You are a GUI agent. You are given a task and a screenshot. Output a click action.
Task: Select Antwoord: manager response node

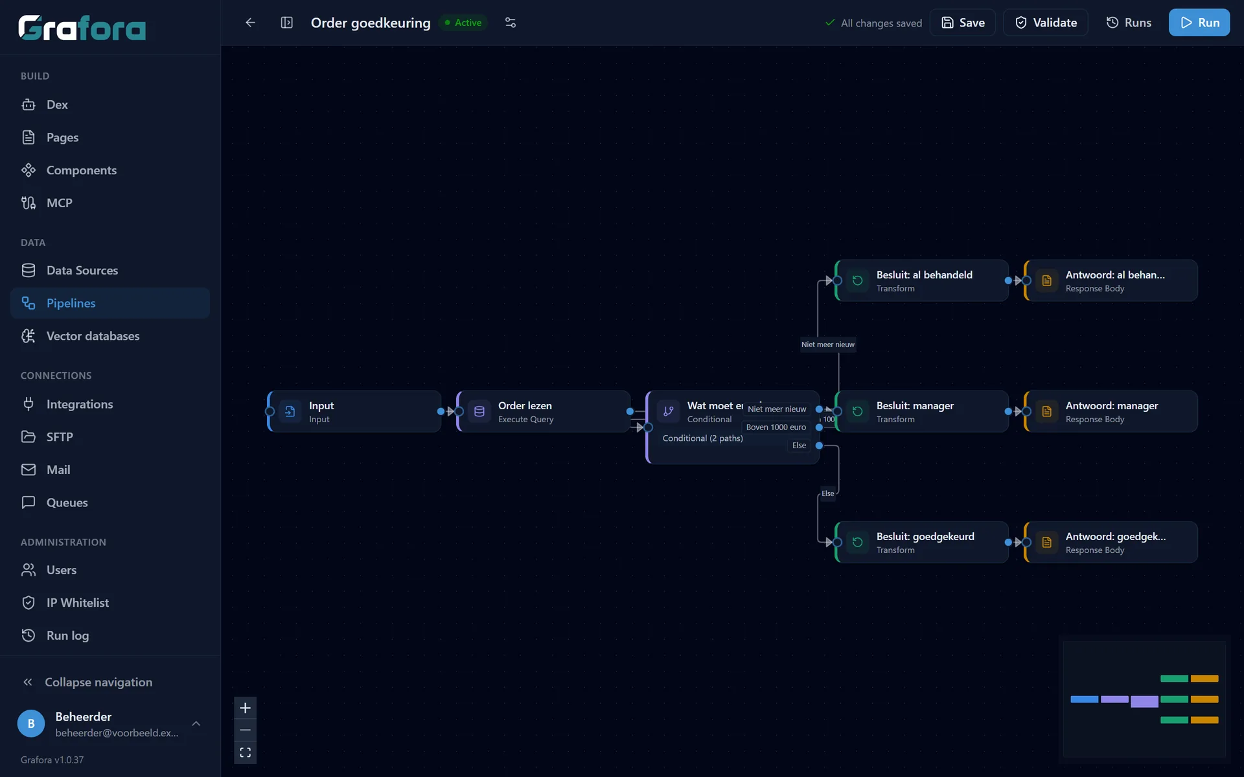click(1111, 412)
